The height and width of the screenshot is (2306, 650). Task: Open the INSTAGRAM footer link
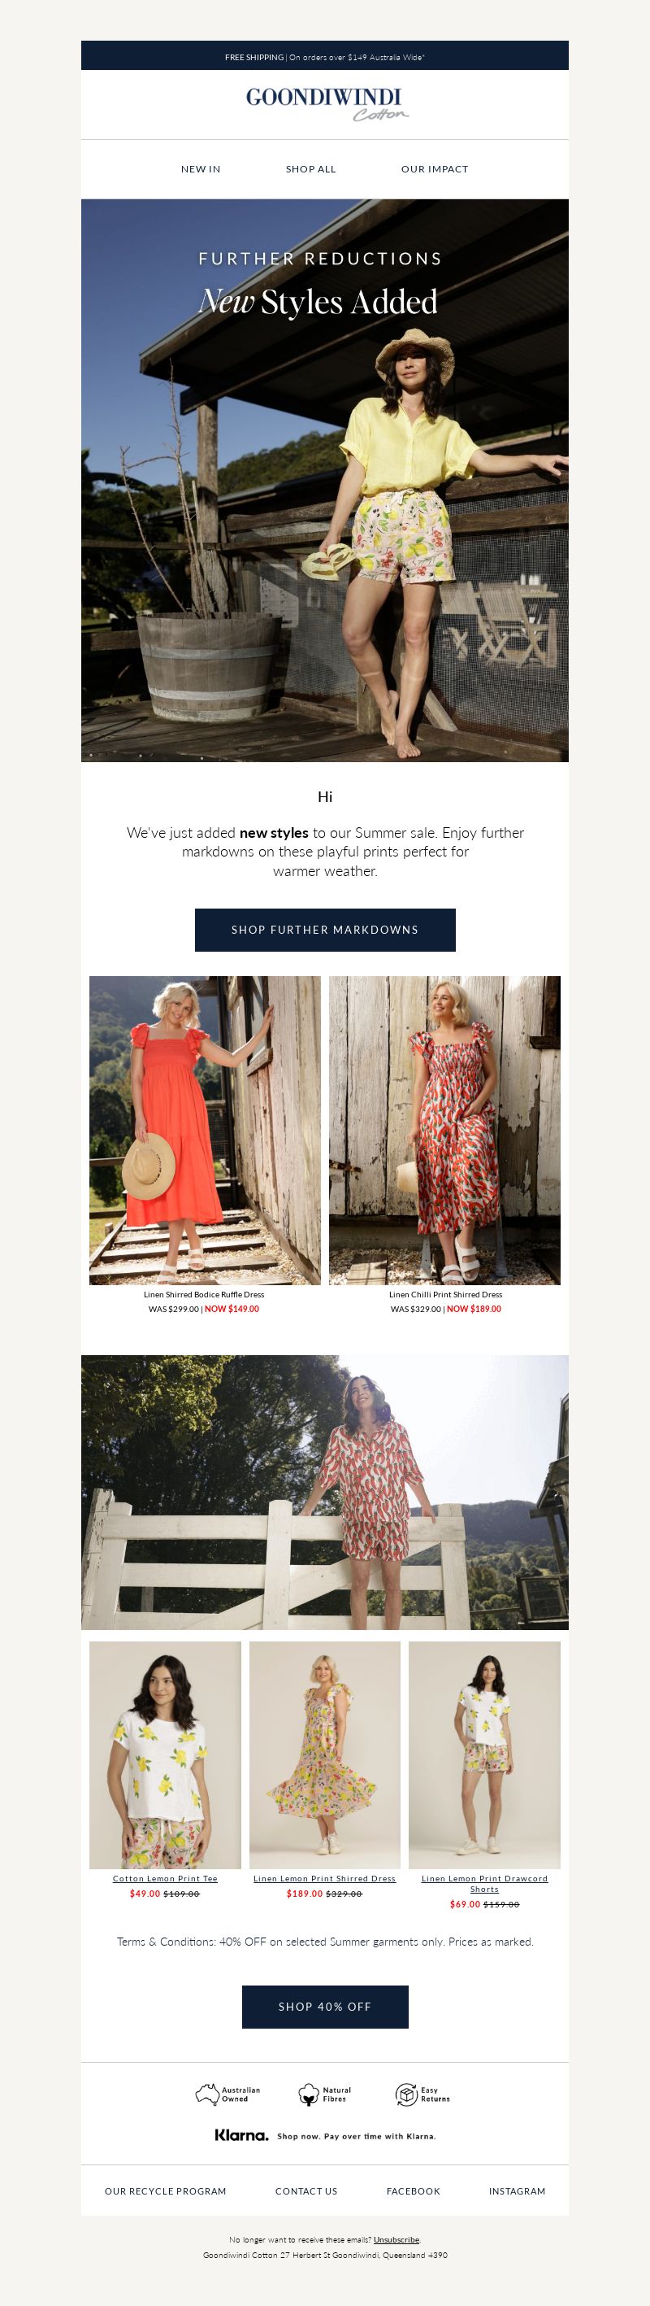point(517,2190)
